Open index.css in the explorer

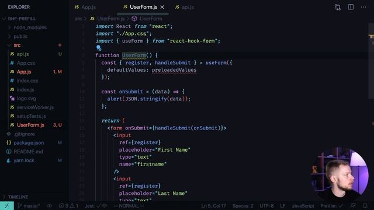pyautogui.click(x=27, y=80)
